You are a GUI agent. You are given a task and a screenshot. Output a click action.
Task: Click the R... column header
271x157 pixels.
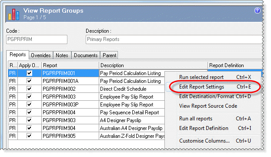[x=13, y=65]
